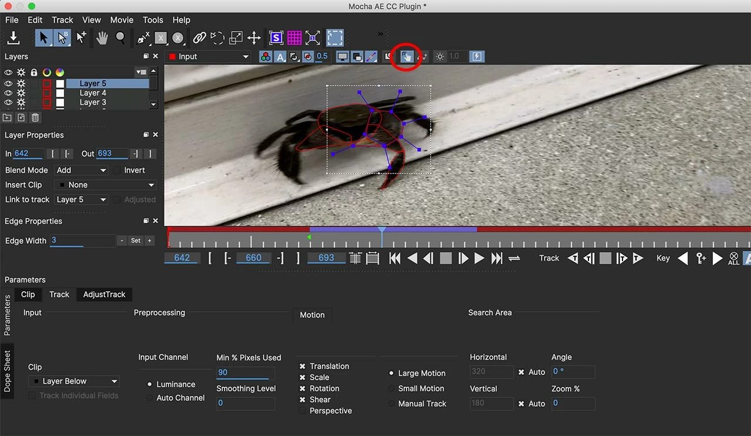The image size is (751, 436).
Task: Hide Layer 4 using its eye icon
Action: tap(8, 93)
